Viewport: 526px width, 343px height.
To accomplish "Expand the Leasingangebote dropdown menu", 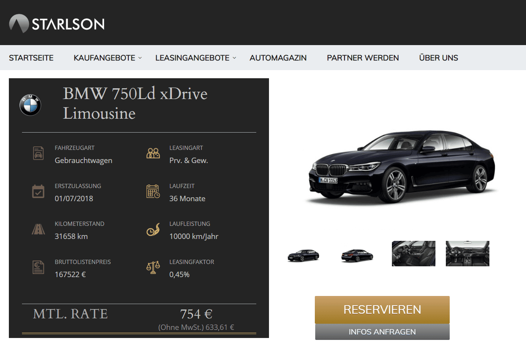I will pos(196,58).
